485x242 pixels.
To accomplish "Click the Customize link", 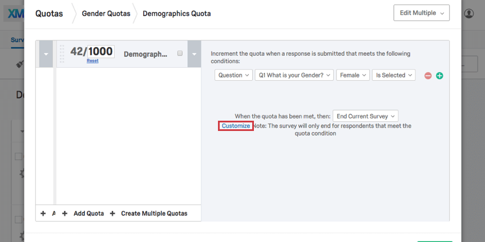I will [x=236, y=126].
